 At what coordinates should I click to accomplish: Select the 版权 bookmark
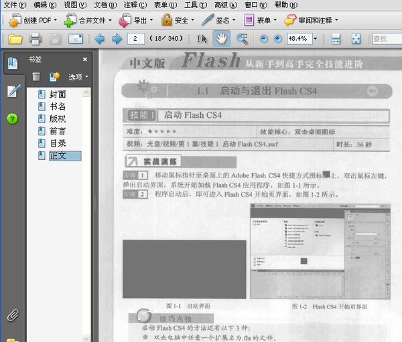point(58,119)
